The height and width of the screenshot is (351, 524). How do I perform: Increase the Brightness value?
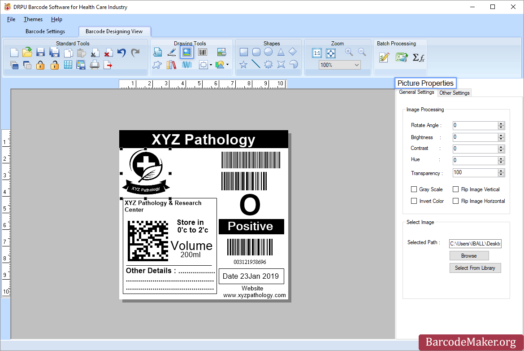501,135
